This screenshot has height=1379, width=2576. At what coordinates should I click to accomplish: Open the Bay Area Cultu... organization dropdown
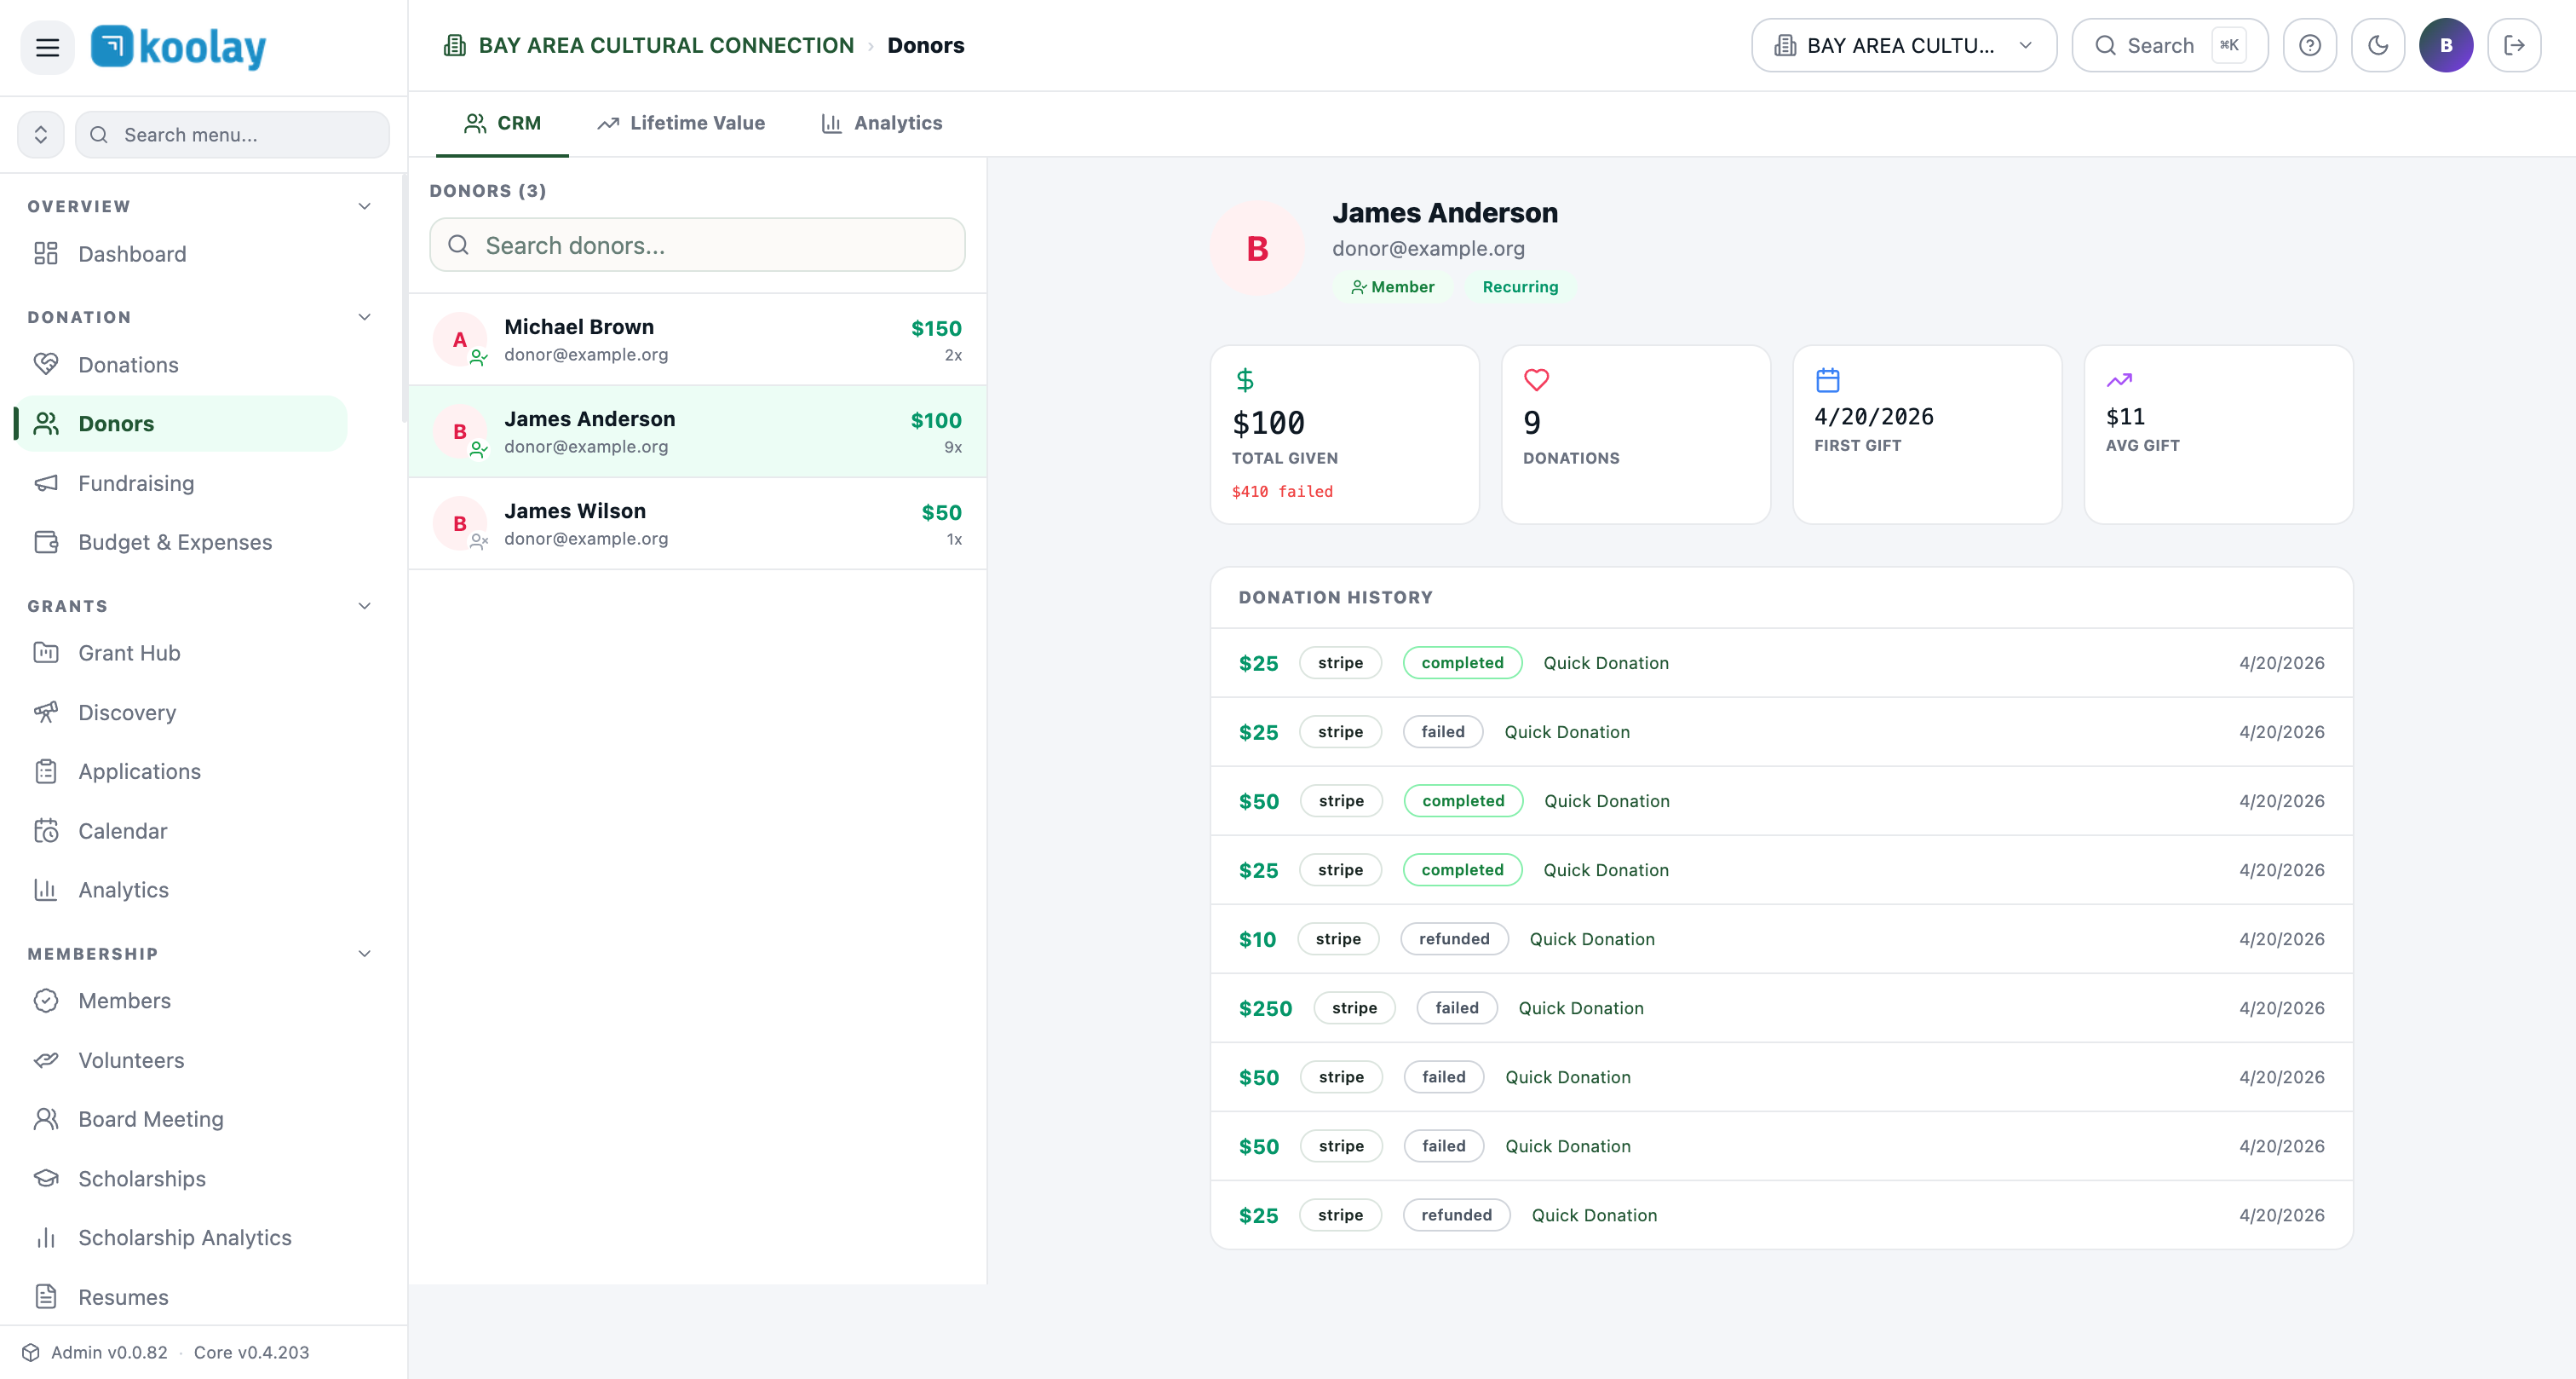pos(1904,45)
